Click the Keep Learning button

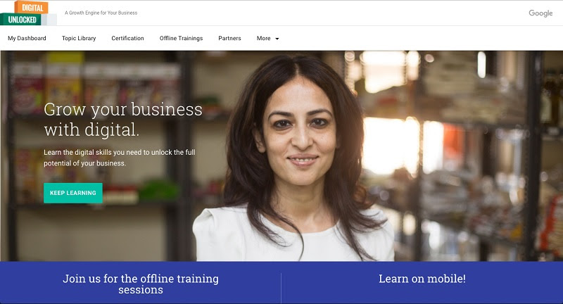click(73, 193)
